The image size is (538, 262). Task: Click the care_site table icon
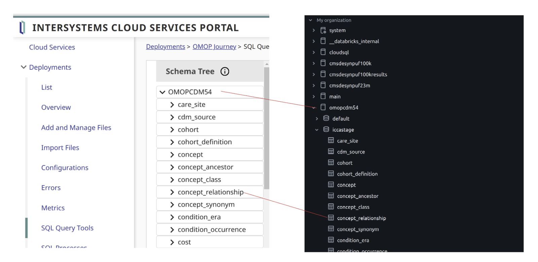(x=331, y=140)
